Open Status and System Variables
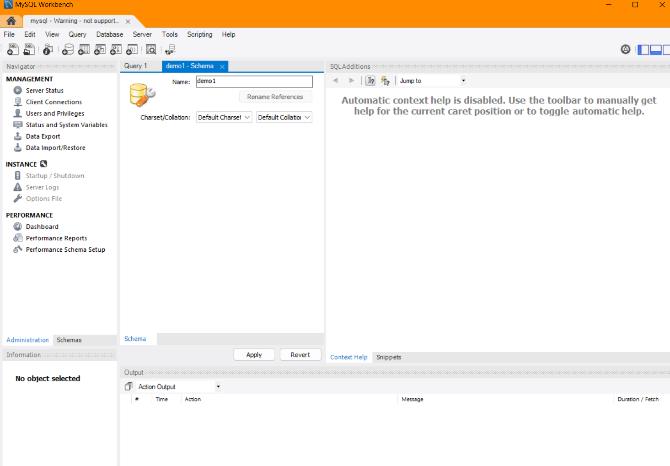 (66, 125)
